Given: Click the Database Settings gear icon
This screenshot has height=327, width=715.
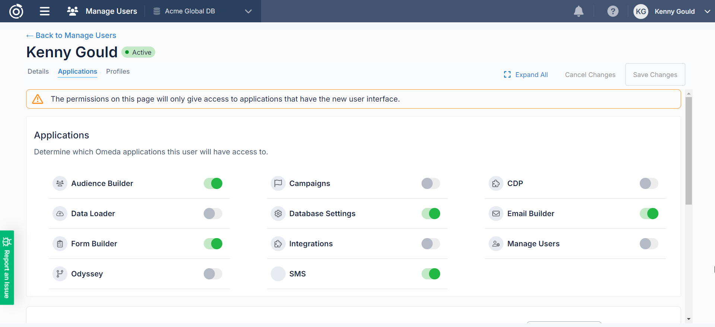Looking at the screenshot, I should pyautogui.click(x=278, y=214).
